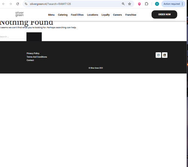188x167 pixels.
Task: Go back with the browser back arrow
Action: 4,4
